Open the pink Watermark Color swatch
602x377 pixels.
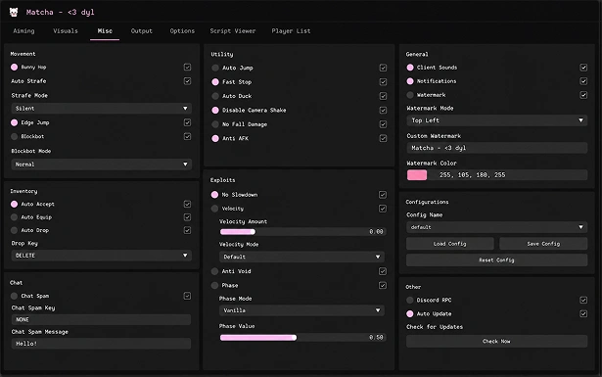point(417,175)
